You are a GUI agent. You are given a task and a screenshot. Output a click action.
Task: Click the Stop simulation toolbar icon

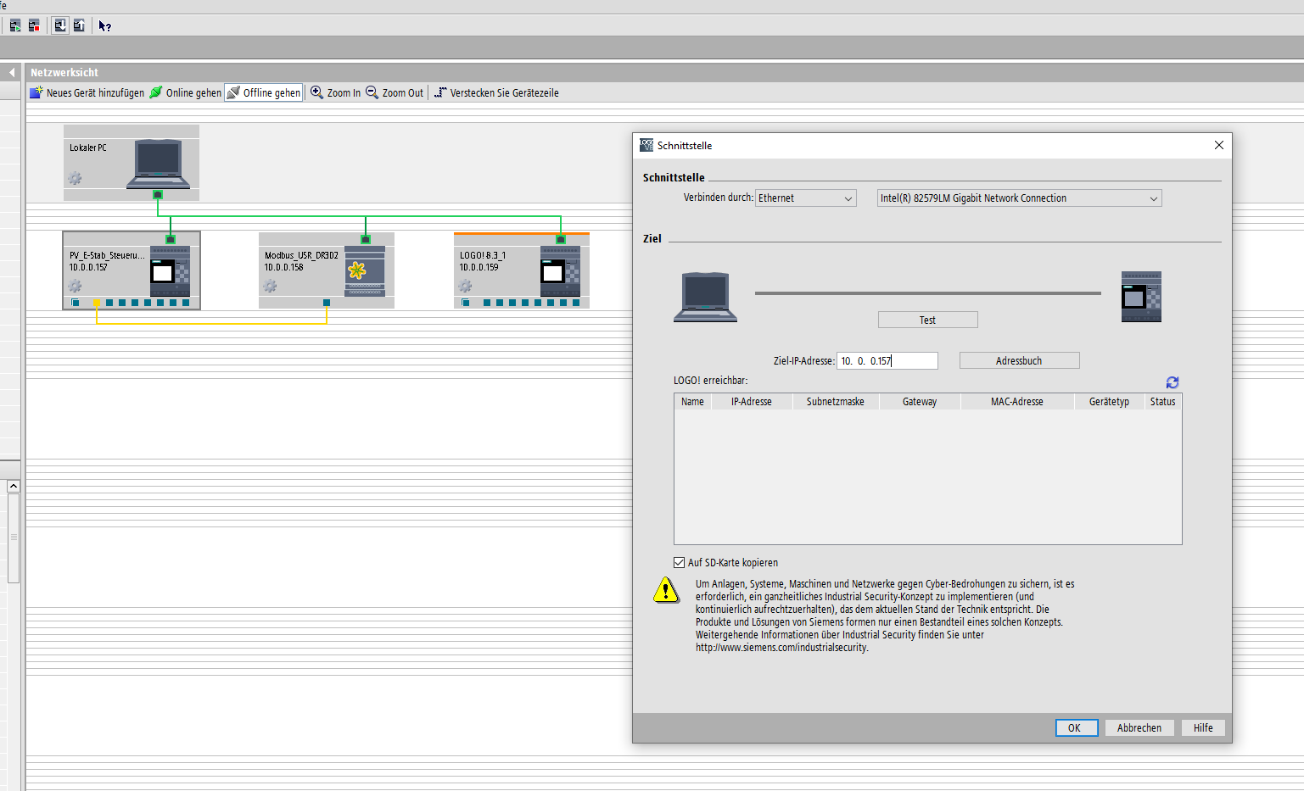click(34, 25)
